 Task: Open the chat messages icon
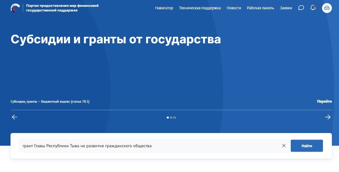click(301, 8)
